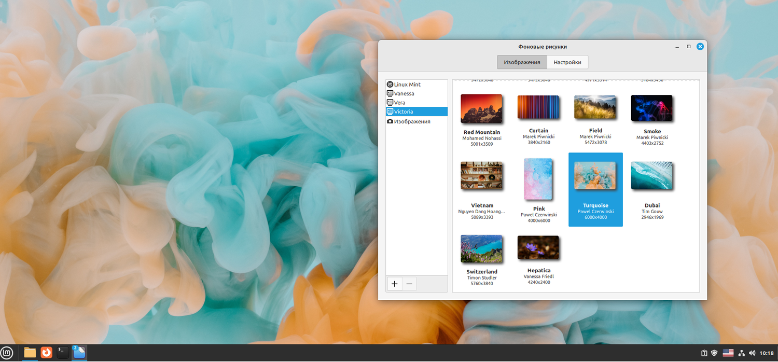Switch to the Настройки tab

pyautogui.click(x=567, y=62)
